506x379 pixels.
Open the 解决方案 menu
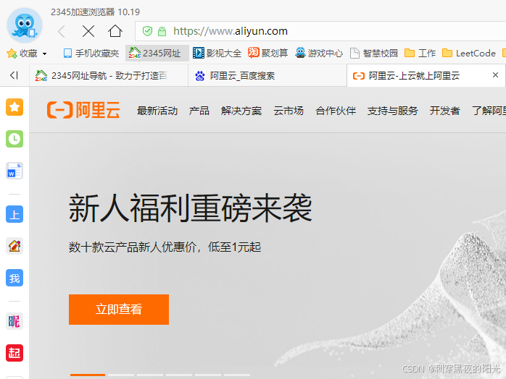coord(241,111)
